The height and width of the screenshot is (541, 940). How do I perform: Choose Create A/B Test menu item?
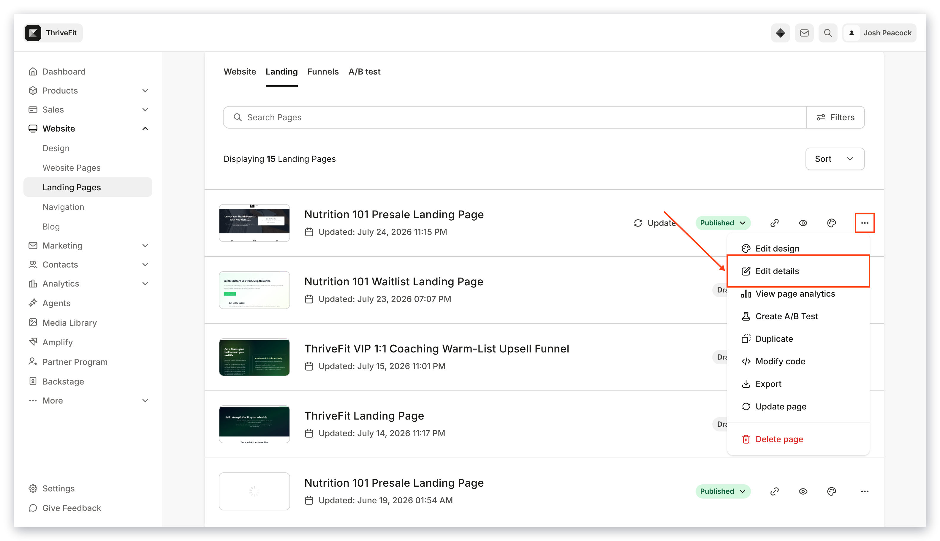(798, 316)
